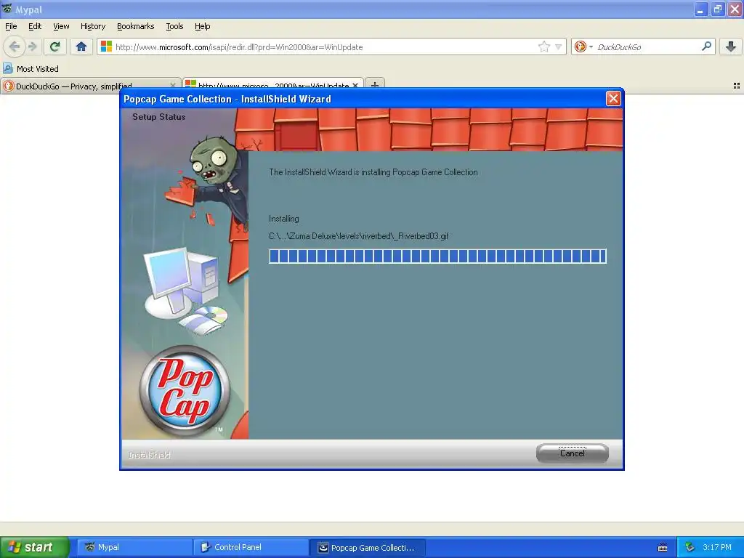The image size is (744, 558).
Task: Click the DuckDuckGo logo in search box
Action: tap(580, 46)
